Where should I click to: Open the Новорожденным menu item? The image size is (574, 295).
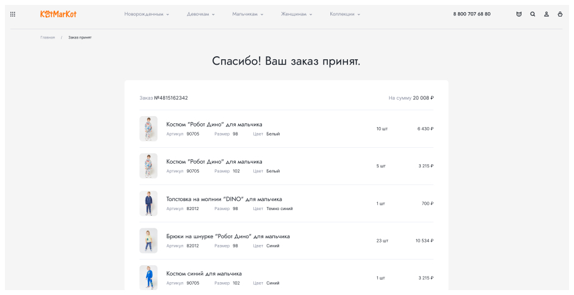143,14
